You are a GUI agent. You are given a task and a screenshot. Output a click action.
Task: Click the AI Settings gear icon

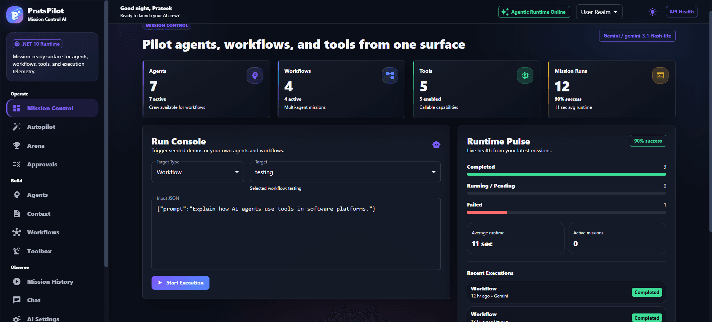[17, 319]
